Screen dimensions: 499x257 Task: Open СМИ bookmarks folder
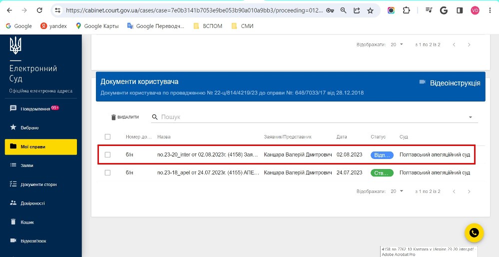pos(242,26)
